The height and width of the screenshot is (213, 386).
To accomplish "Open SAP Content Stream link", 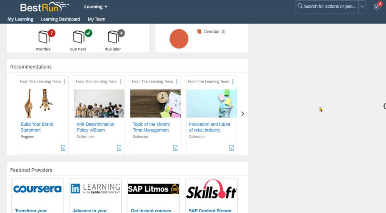I will (x=210, y=210).
